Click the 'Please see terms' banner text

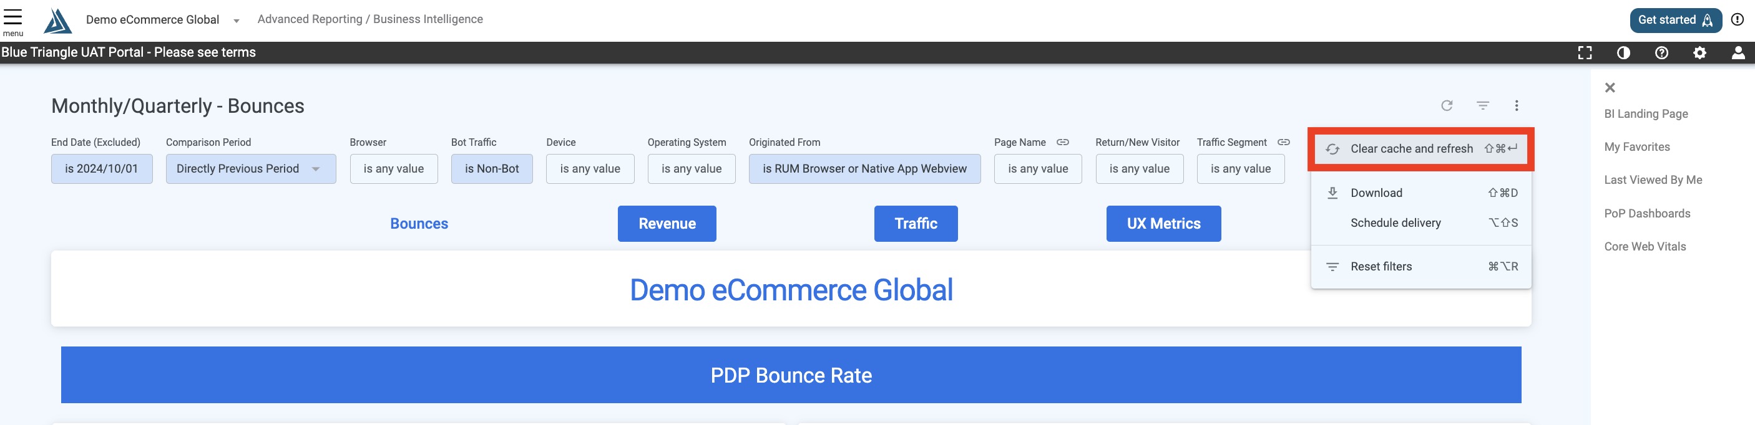click(205, 52)
